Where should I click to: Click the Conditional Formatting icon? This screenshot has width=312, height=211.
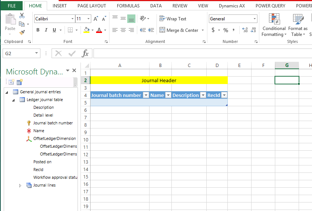[x=274, y=25]
